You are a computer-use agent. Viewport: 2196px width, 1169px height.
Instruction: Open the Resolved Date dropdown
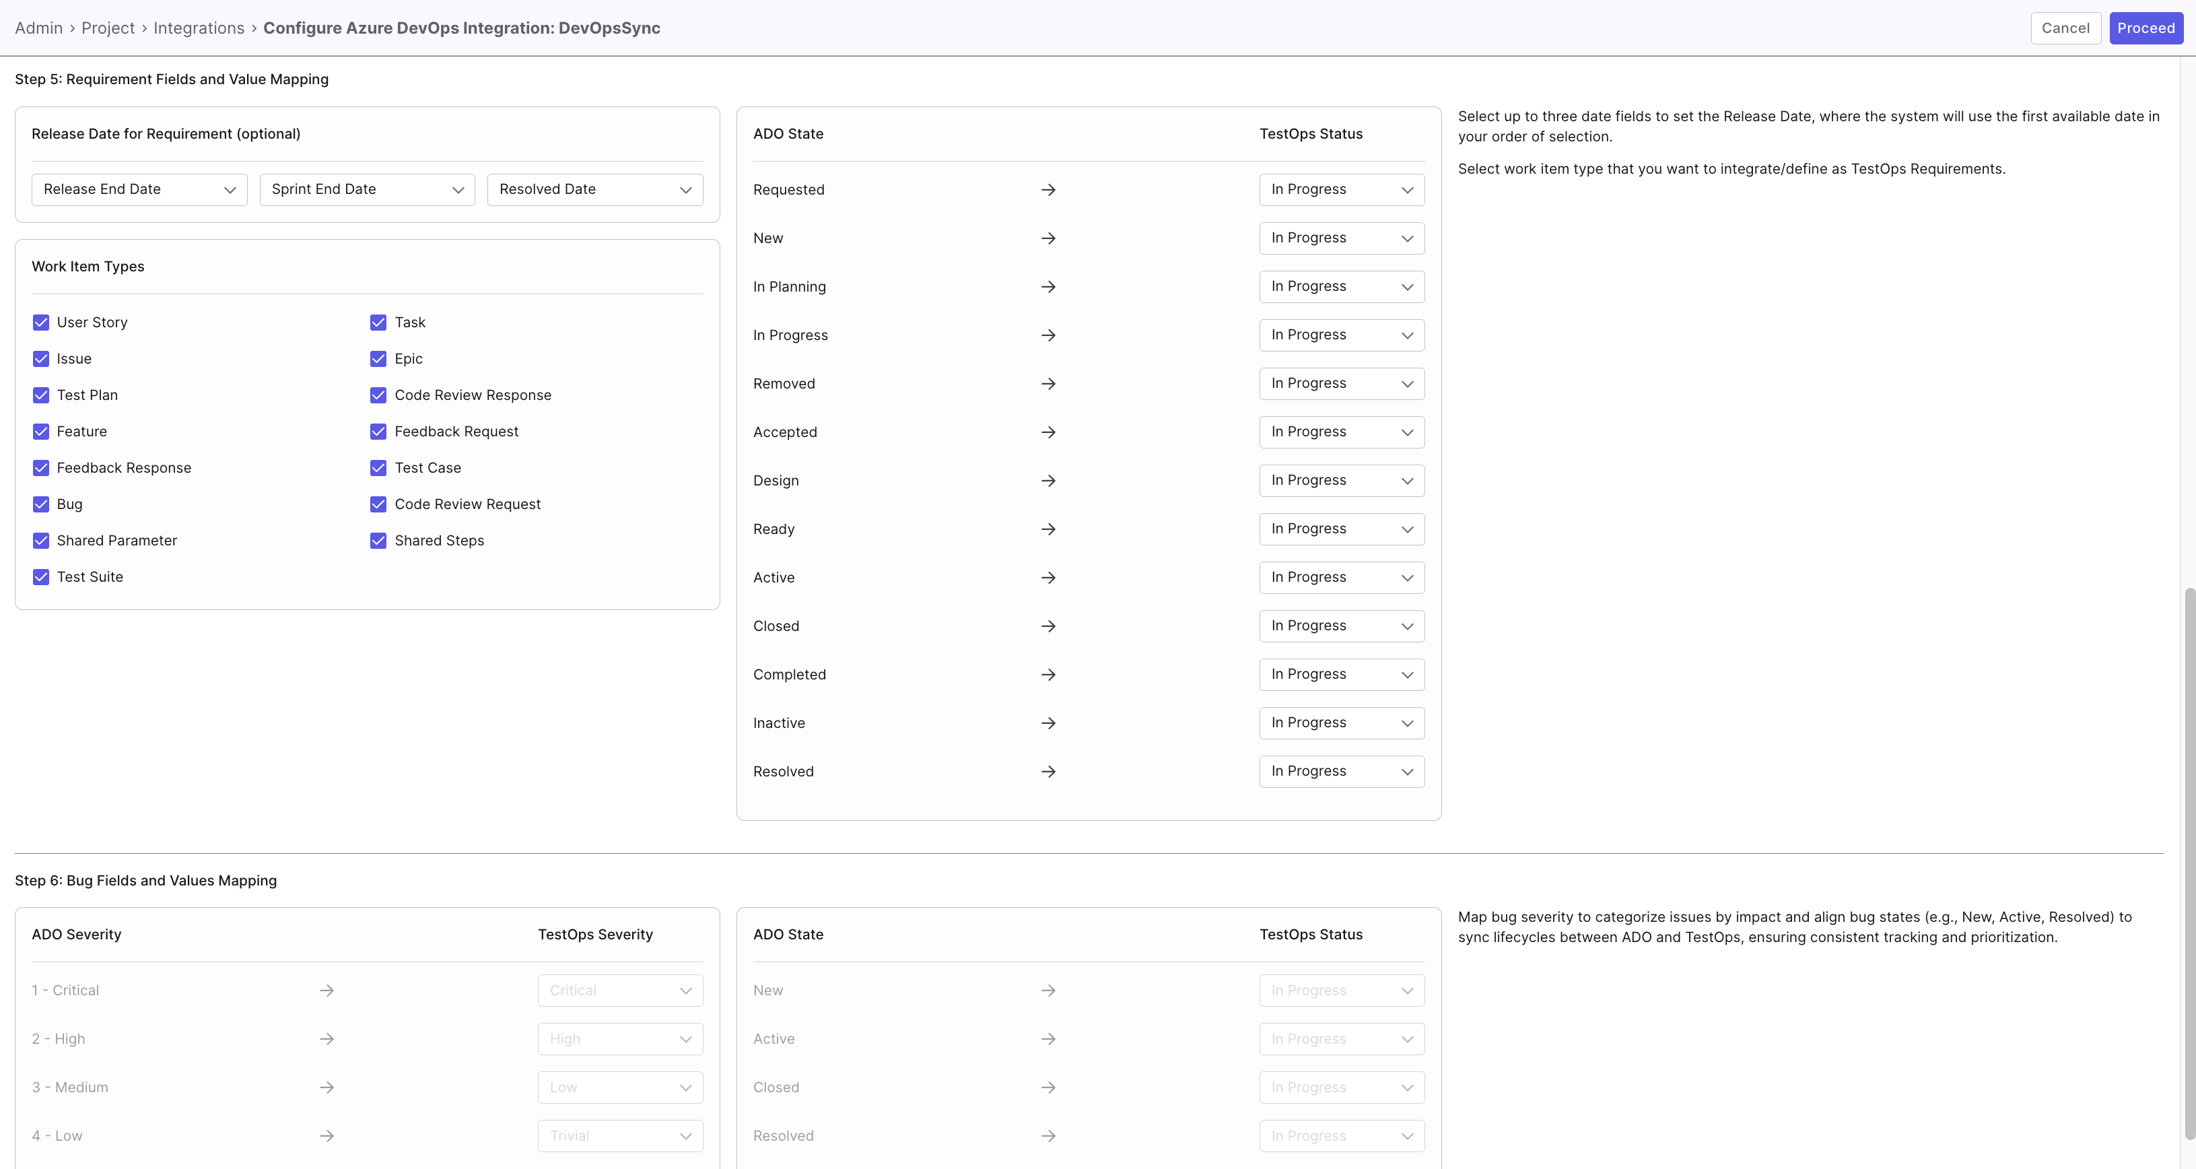point(595,189)
